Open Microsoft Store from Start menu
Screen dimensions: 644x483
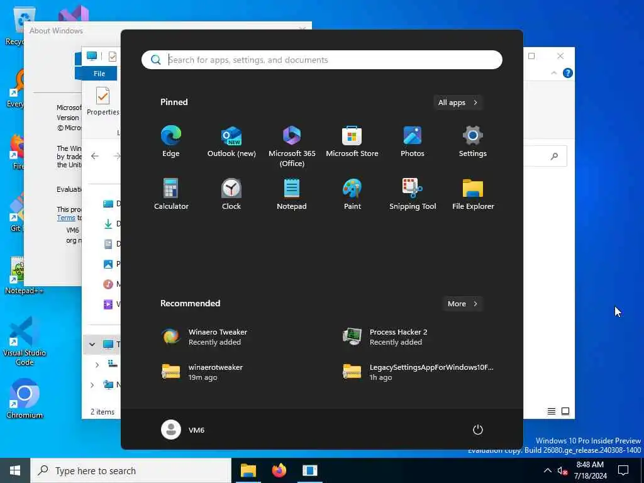(x=352, y=142)
